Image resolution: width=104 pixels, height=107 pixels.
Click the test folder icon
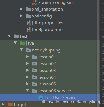coord(16,36)
